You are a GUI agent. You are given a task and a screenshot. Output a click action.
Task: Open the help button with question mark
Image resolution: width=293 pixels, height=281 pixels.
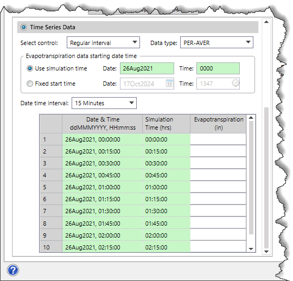click(x=13, y=270)
